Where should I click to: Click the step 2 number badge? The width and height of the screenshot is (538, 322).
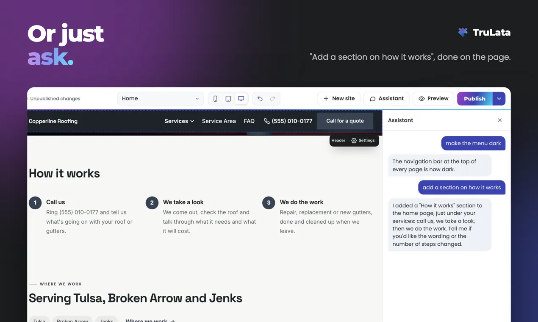[152, 203]
